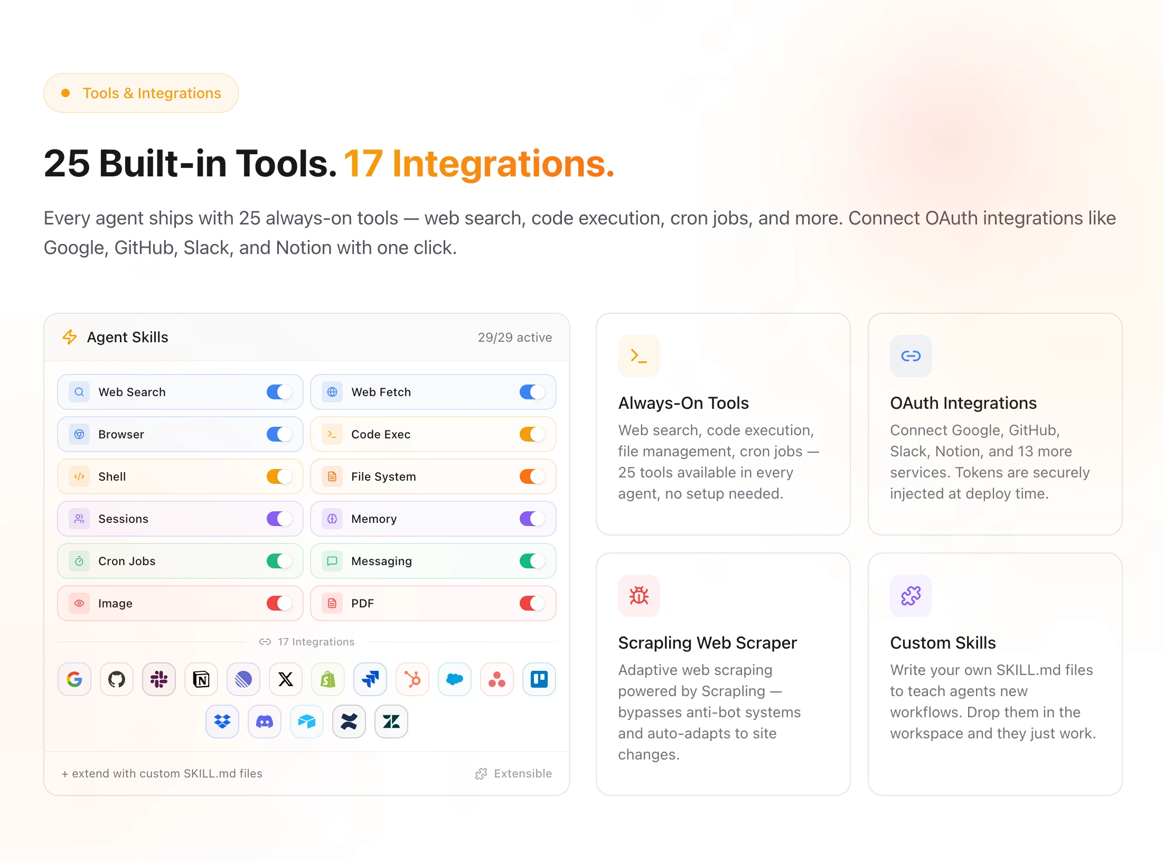
Task: Toggle the Web Search skill switch
Action: click(x=279, y=392)
